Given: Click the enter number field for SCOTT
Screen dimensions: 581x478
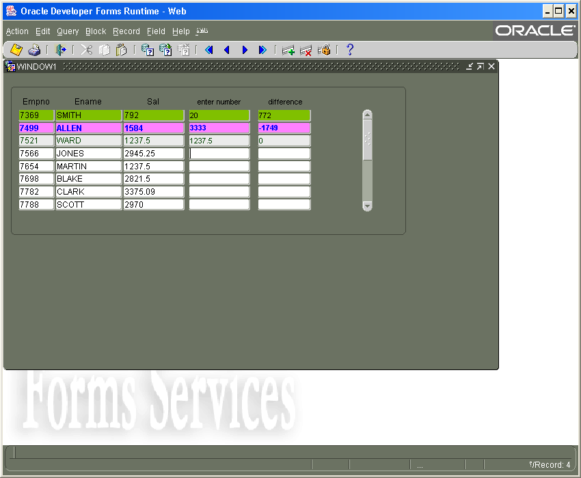Looking at the screenshot, I should pyautogui.click(x=219, y=204).
